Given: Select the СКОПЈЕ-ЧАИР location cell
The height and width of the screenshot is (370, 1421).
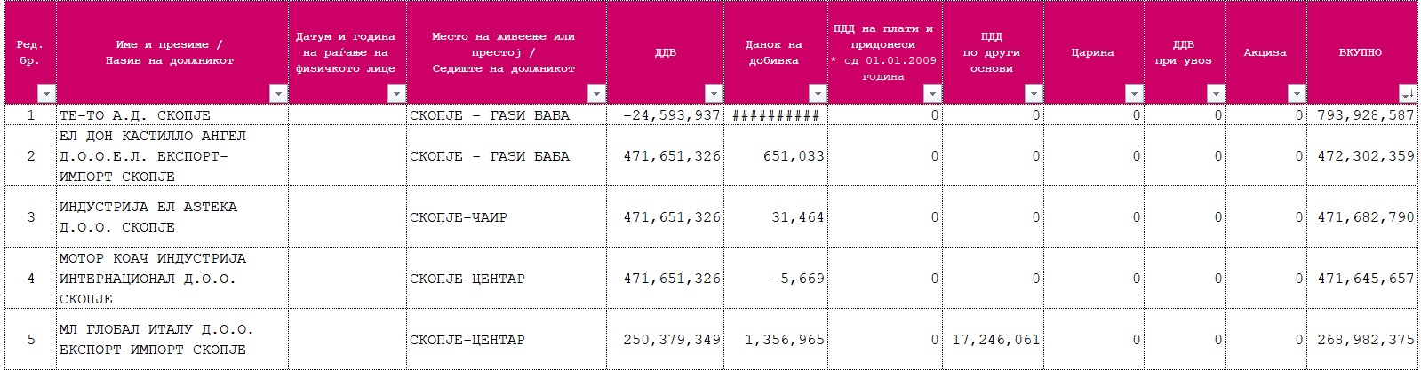Looking at the screenshot, I should tap(507, 217).
